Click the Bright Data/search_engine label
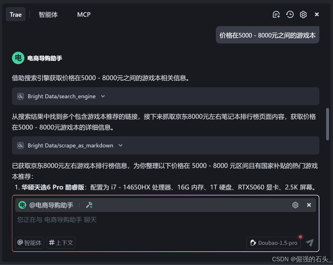 (62, 96)
